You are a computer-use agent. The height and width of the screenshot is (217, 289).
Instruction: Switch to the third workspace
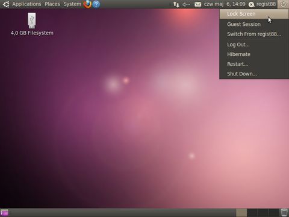(x=263, y=213)
